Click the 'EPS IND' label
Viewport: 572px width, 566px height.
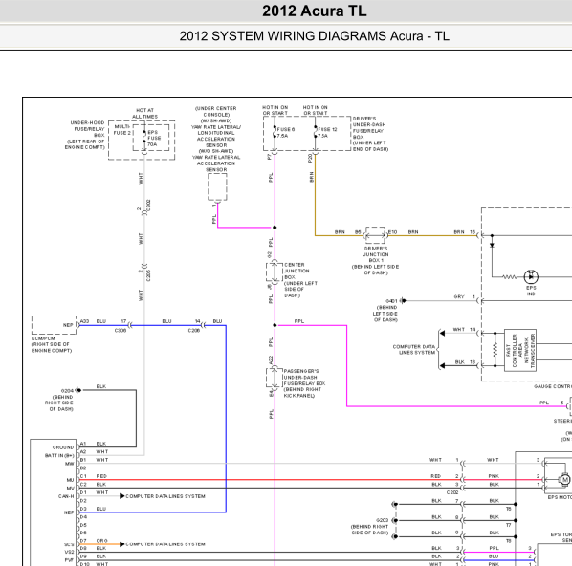[531, 291]
